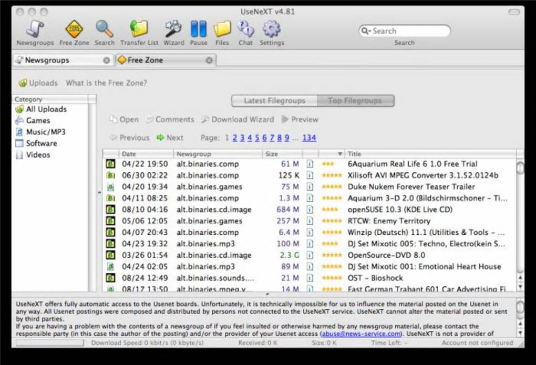This screenshot has height=365, width=536.
Task: Select openSUSE 10.3 (KDE Live CD) title
Action: (x=400, y=210)
